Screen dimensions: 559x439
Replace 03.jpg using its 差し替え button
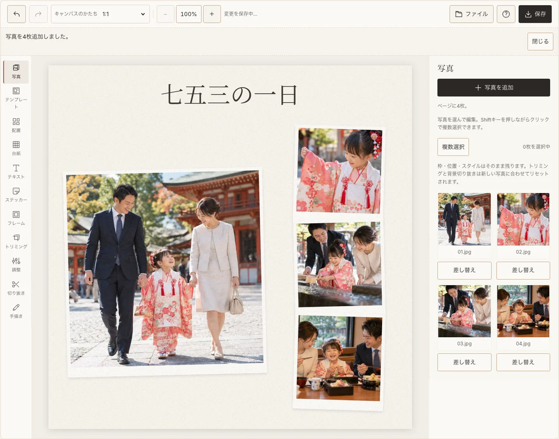(464, 362)
